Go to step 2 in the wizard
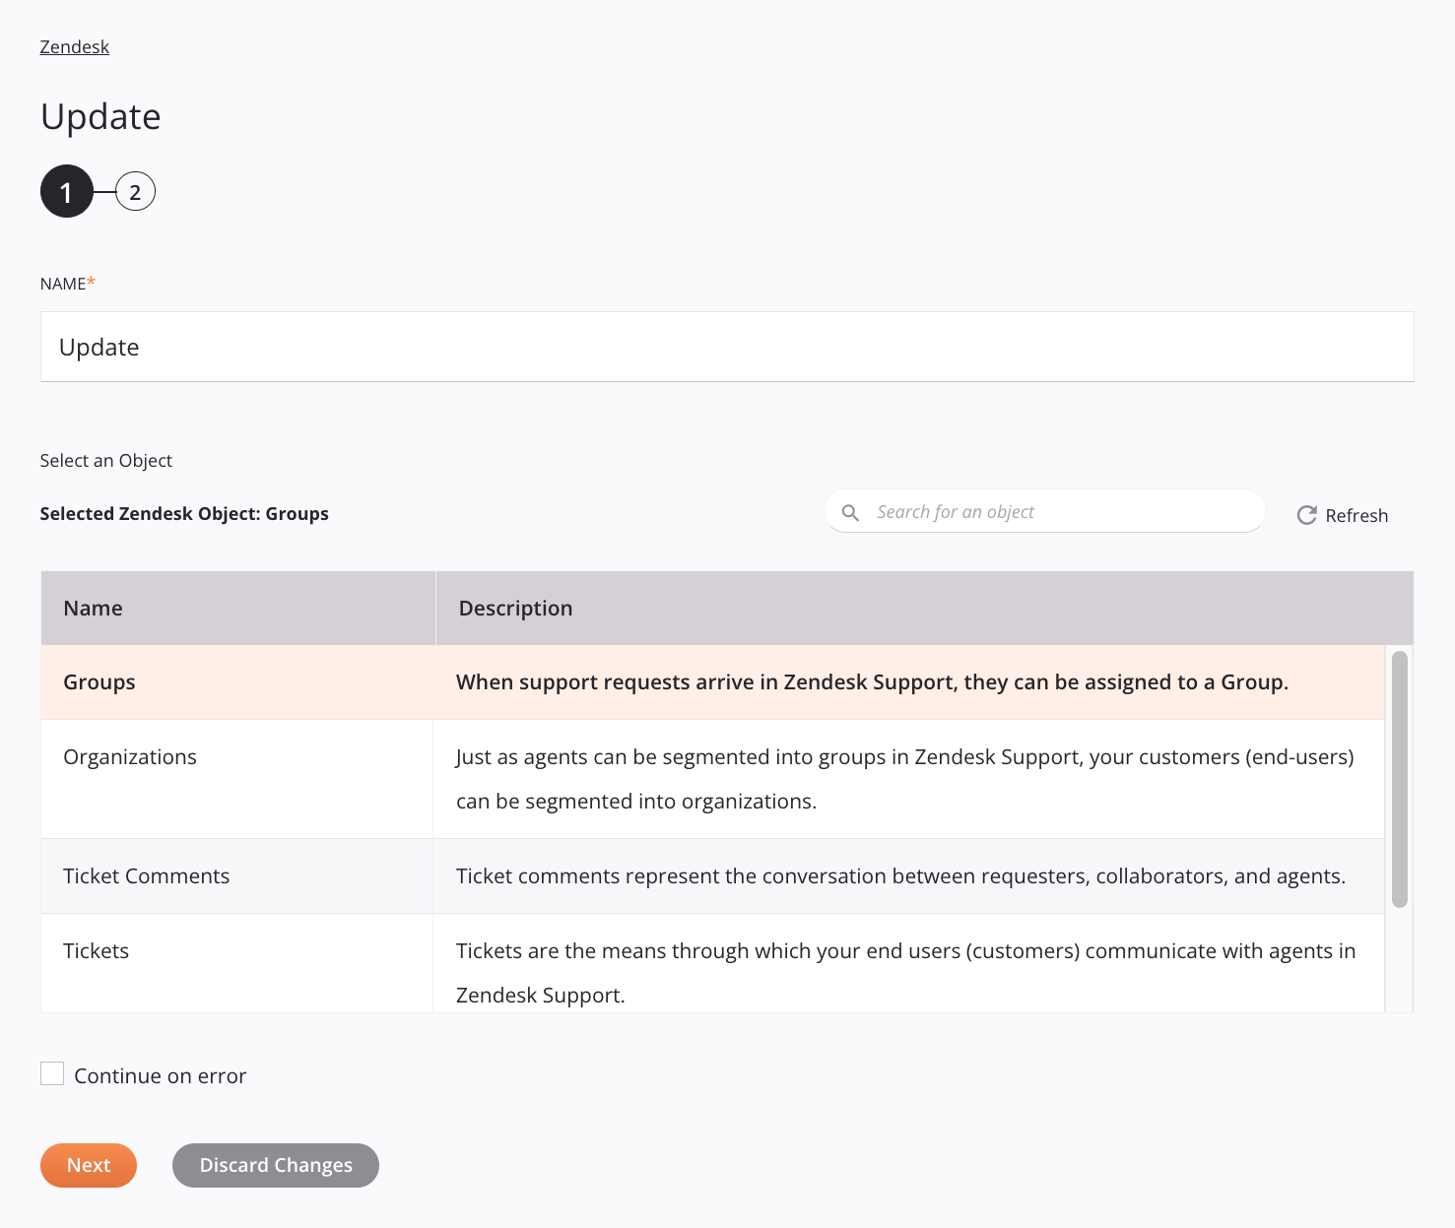 (x=135, y=192)
